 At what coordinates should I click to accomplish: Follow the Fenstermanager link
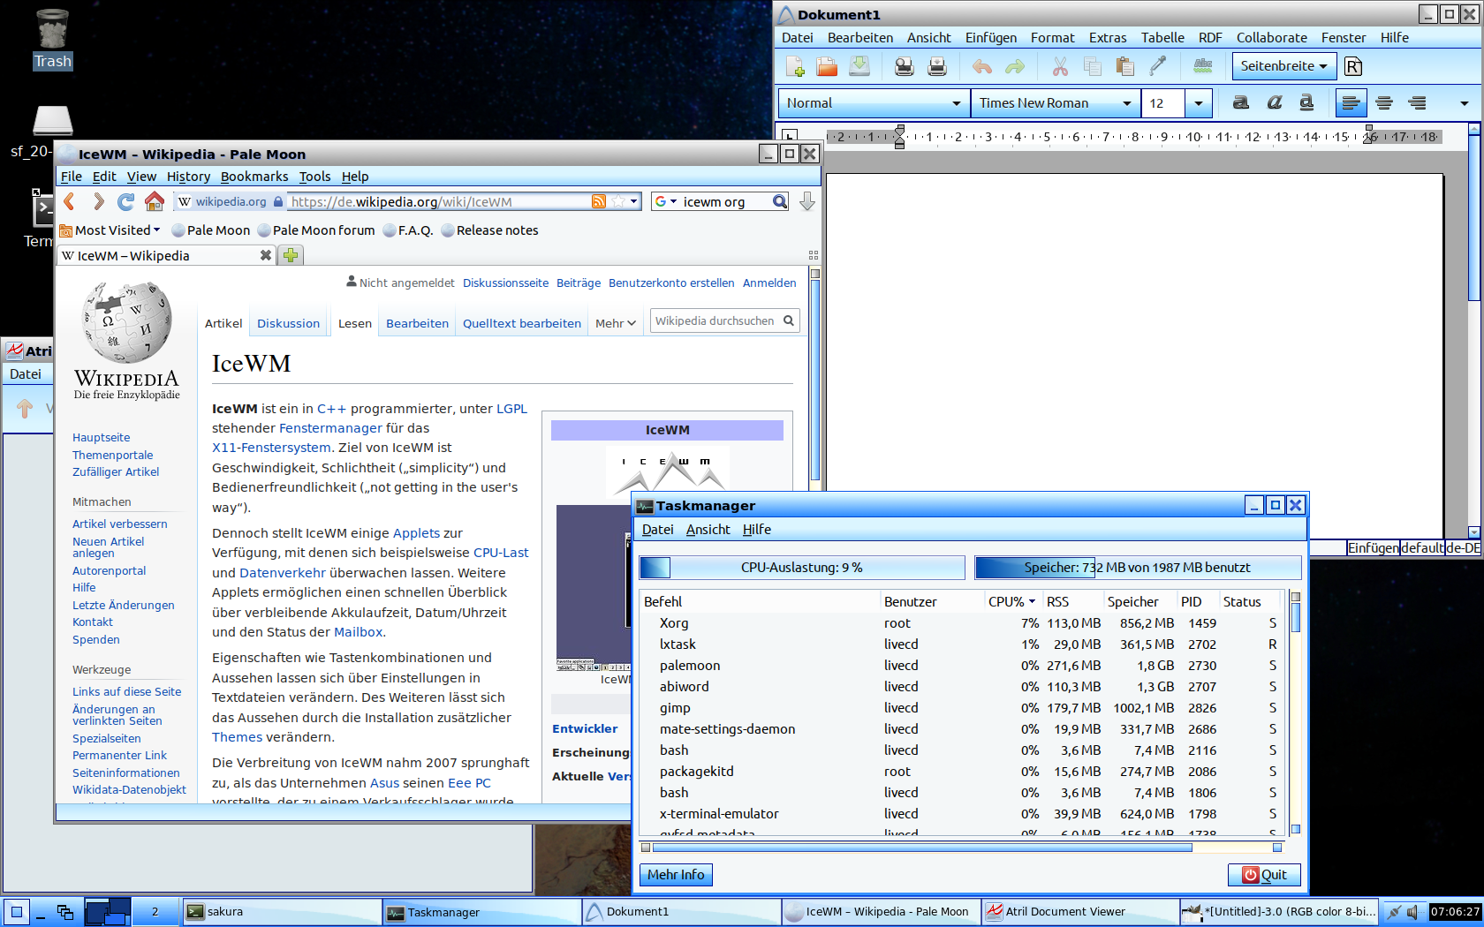point(330,428)
